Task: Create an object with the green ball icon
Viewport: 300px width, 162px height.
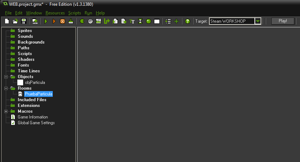Action: click(149, 21)
